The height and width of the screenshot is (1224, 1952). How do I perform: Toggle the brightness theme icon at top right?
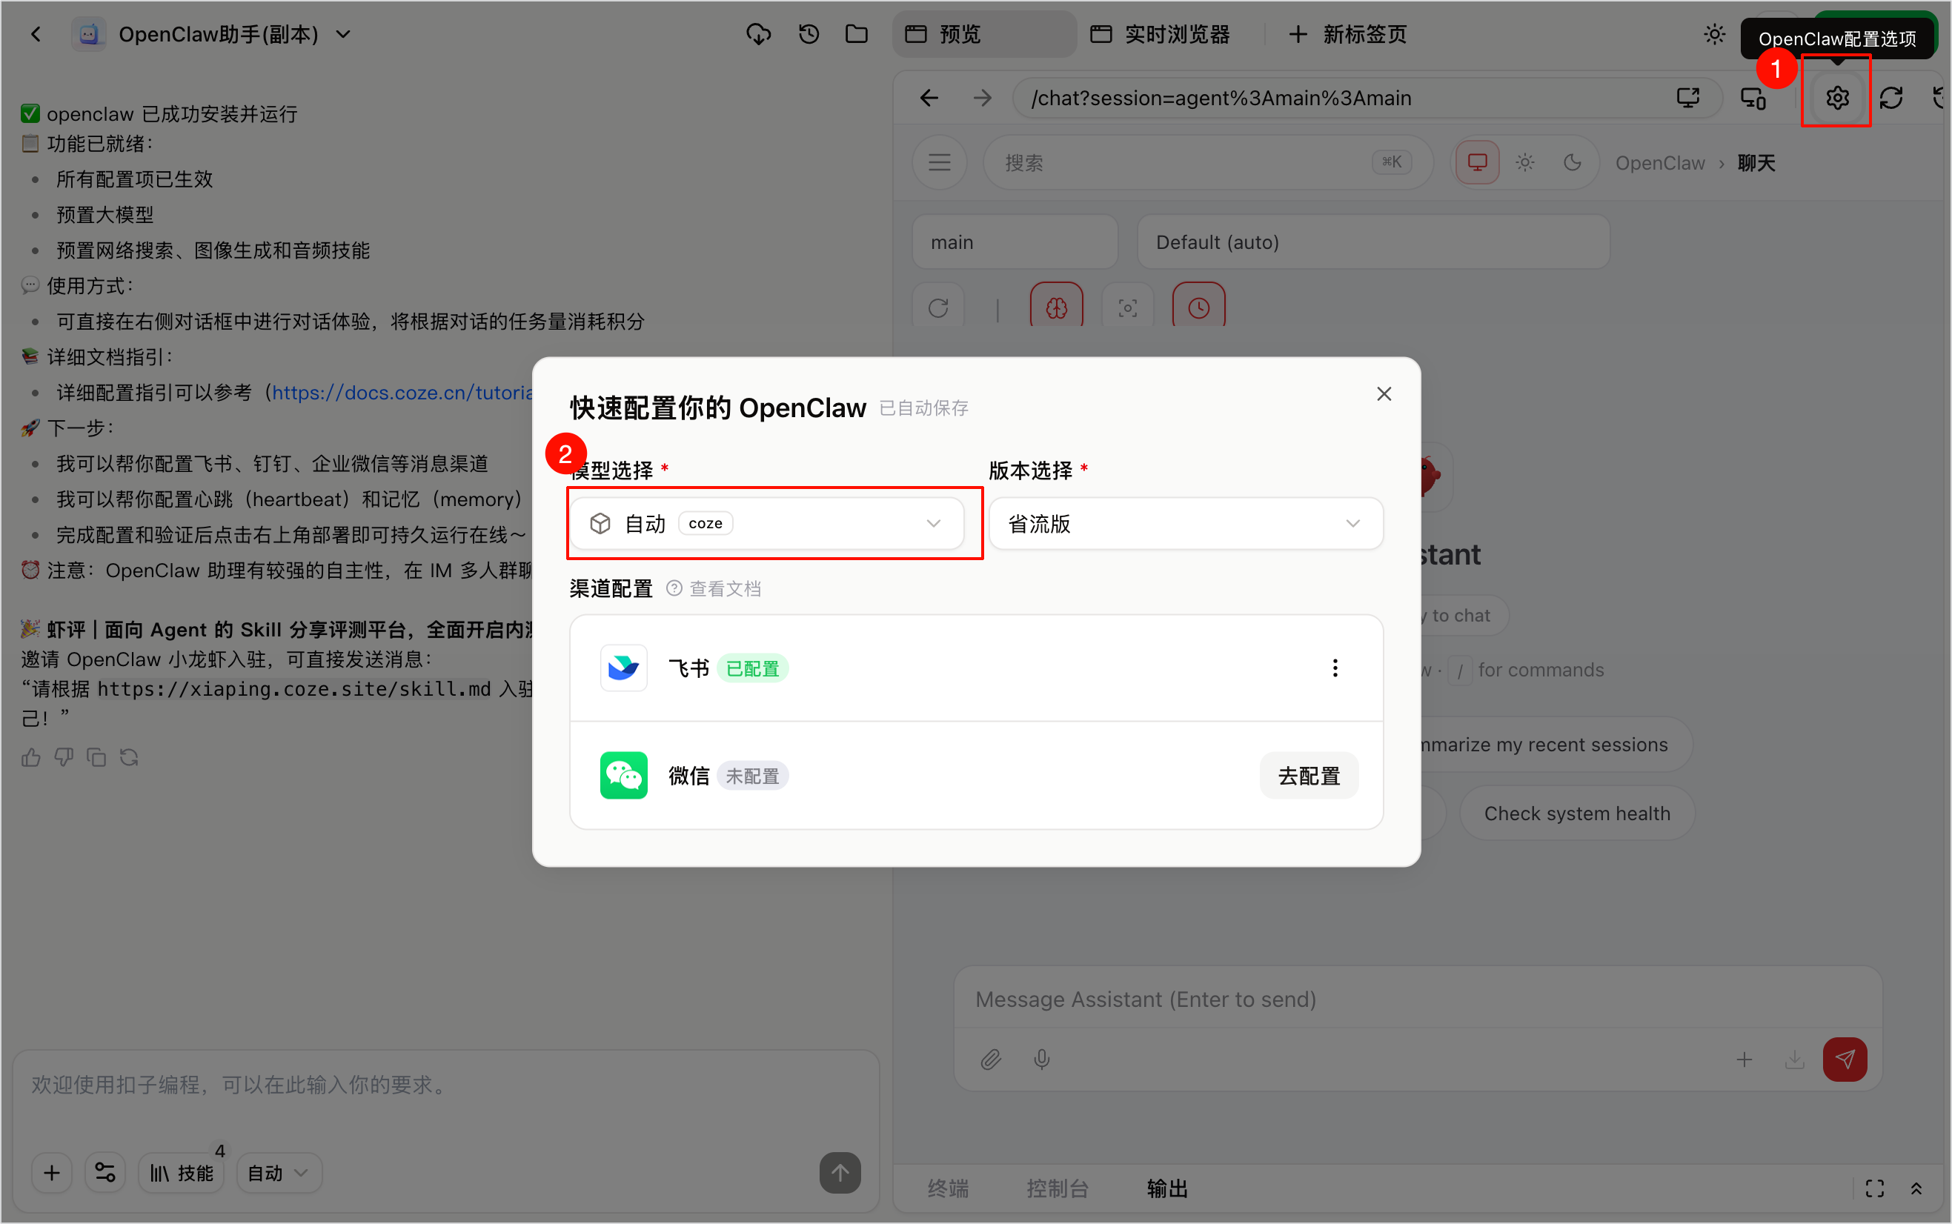point(1714,34)
